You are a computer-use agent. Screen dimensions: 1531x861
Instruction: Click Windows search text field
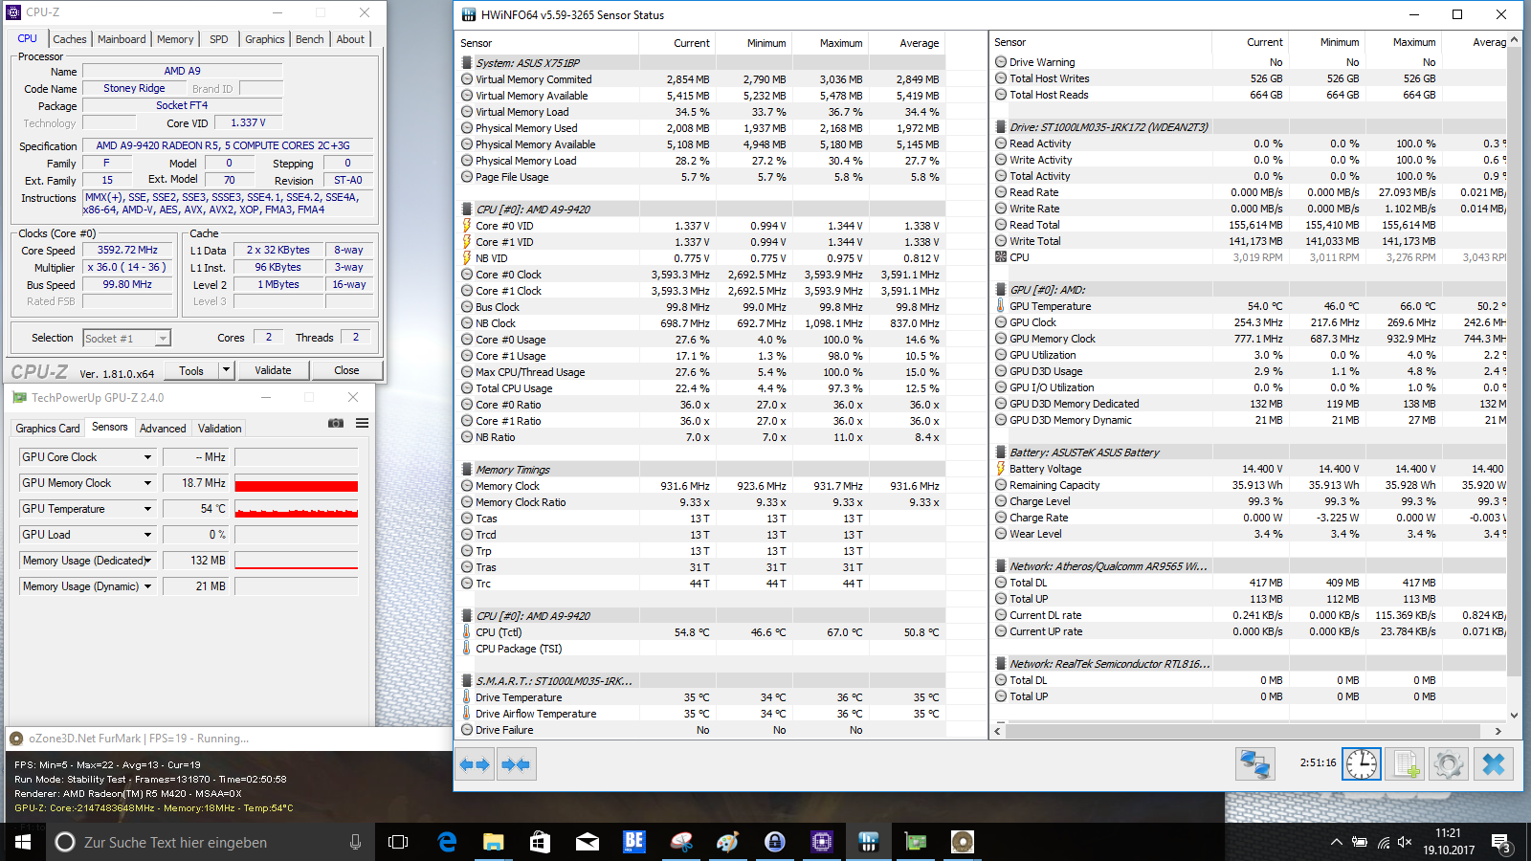[x=201, y=842]
